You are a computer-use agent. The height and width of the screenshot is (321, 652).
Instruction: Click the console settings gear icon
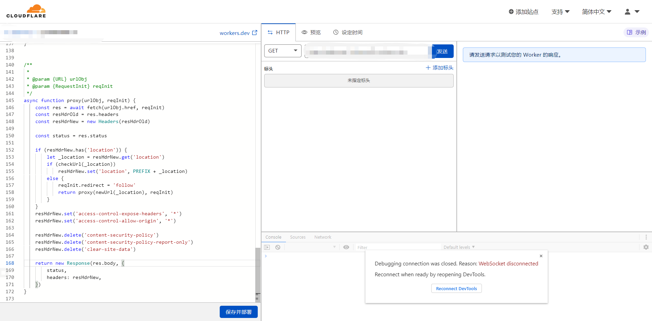coord(646,247)
